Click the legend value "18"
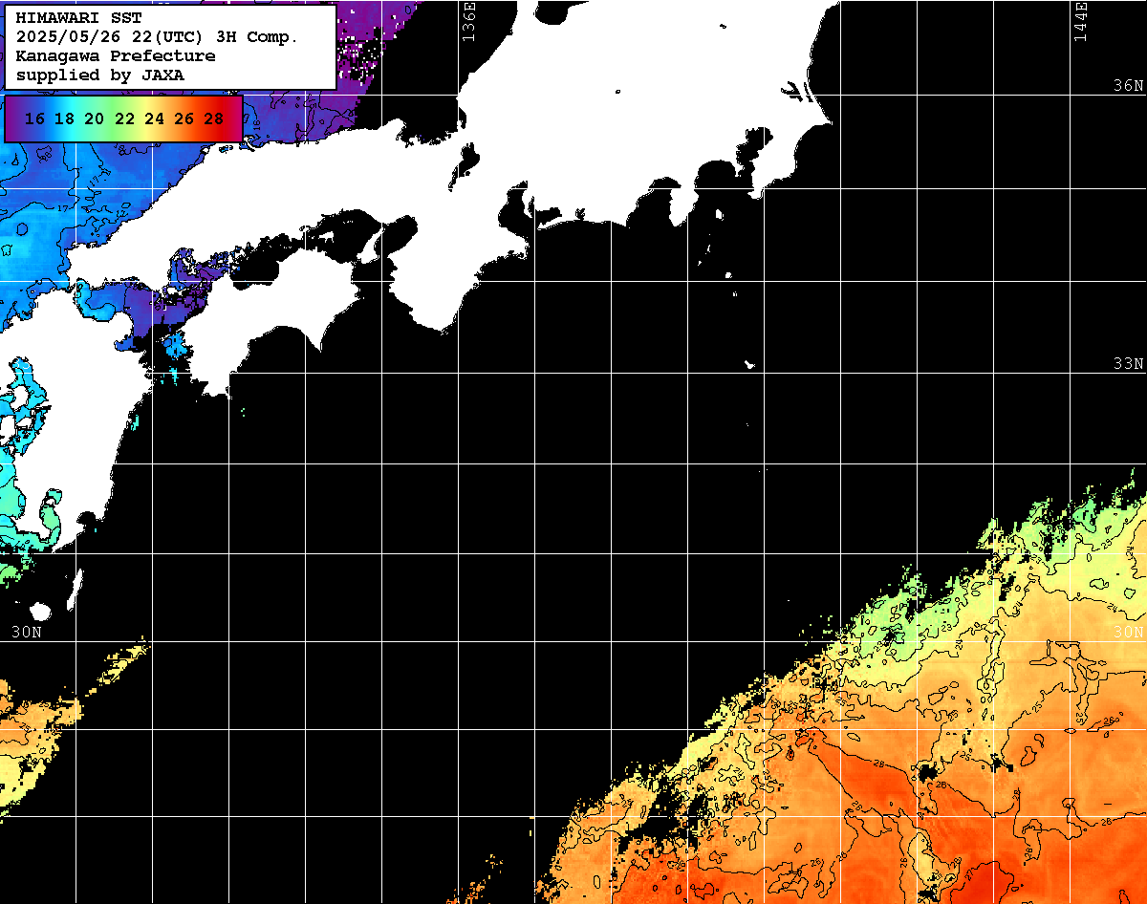This screenshot has width=1147, height=904. tap(64, 118)
